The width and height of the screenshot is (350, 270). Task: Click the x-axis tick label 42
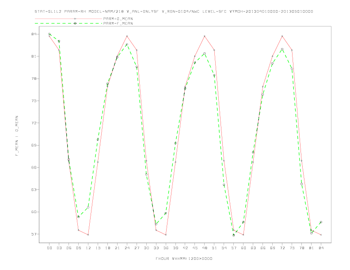[185, 248]
